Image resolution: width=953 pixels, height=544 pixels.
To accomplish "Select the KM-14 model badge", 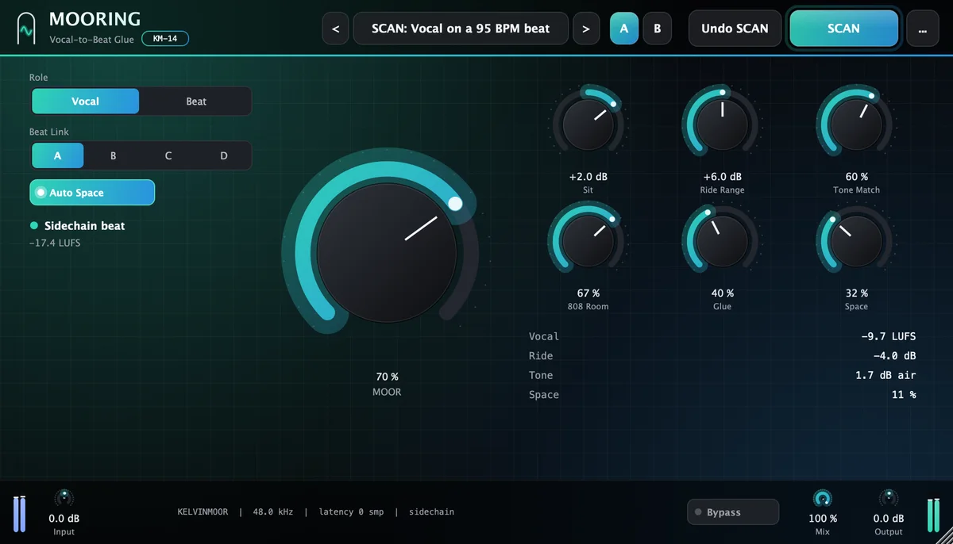I will [165, 38].
